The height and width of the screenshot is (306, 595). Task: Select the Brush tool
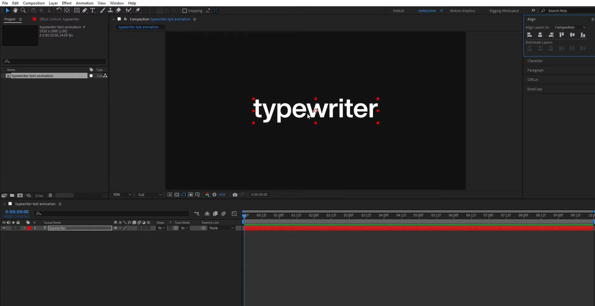point(102,10)
